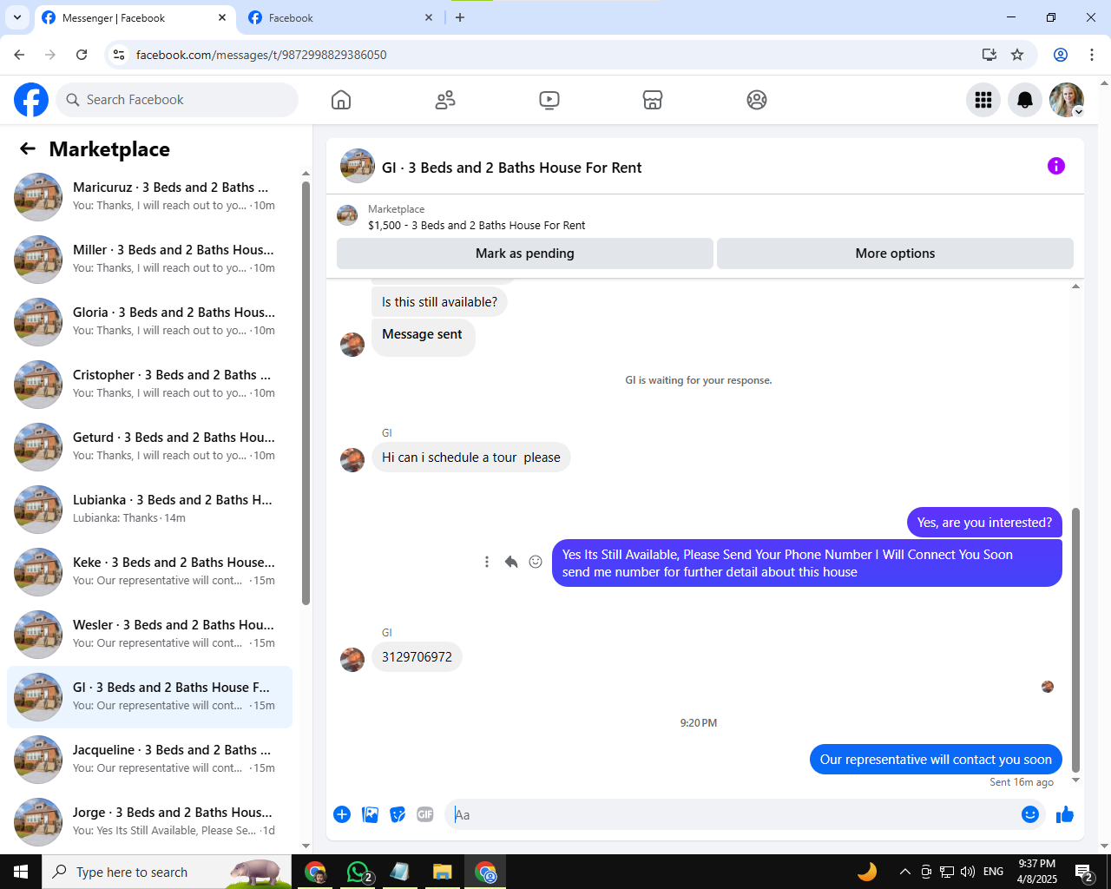The width and height of the screenshot is (1111, 889).
Task: Select the GI conversation in list
Action: [x=149, y=697]
